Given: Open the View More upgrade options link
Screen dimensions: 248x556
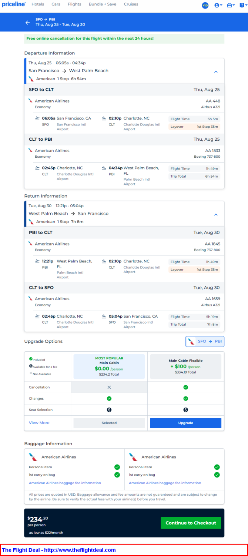Looking at the screenshot, I should tap(39, 423).
